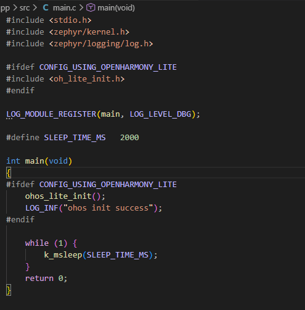Click closing brace of while loop
This screenshot has height=310, width=305.
click(x=28, y=267)
